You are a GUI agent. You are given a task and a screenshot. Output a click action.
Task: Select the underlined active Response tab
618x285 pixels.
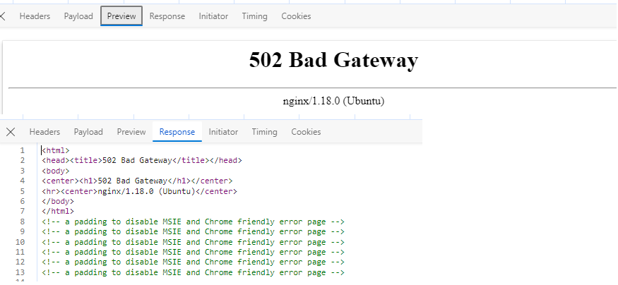177,132
